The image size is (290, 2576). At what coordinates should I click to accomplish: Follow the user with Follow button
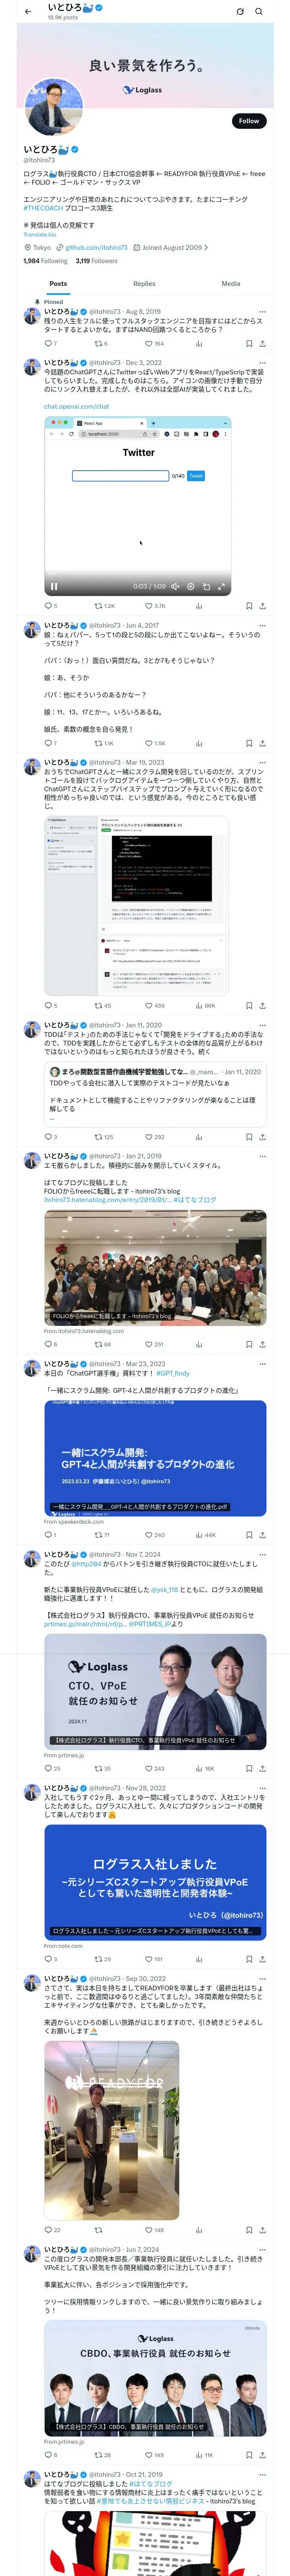[x=249, y=121]
